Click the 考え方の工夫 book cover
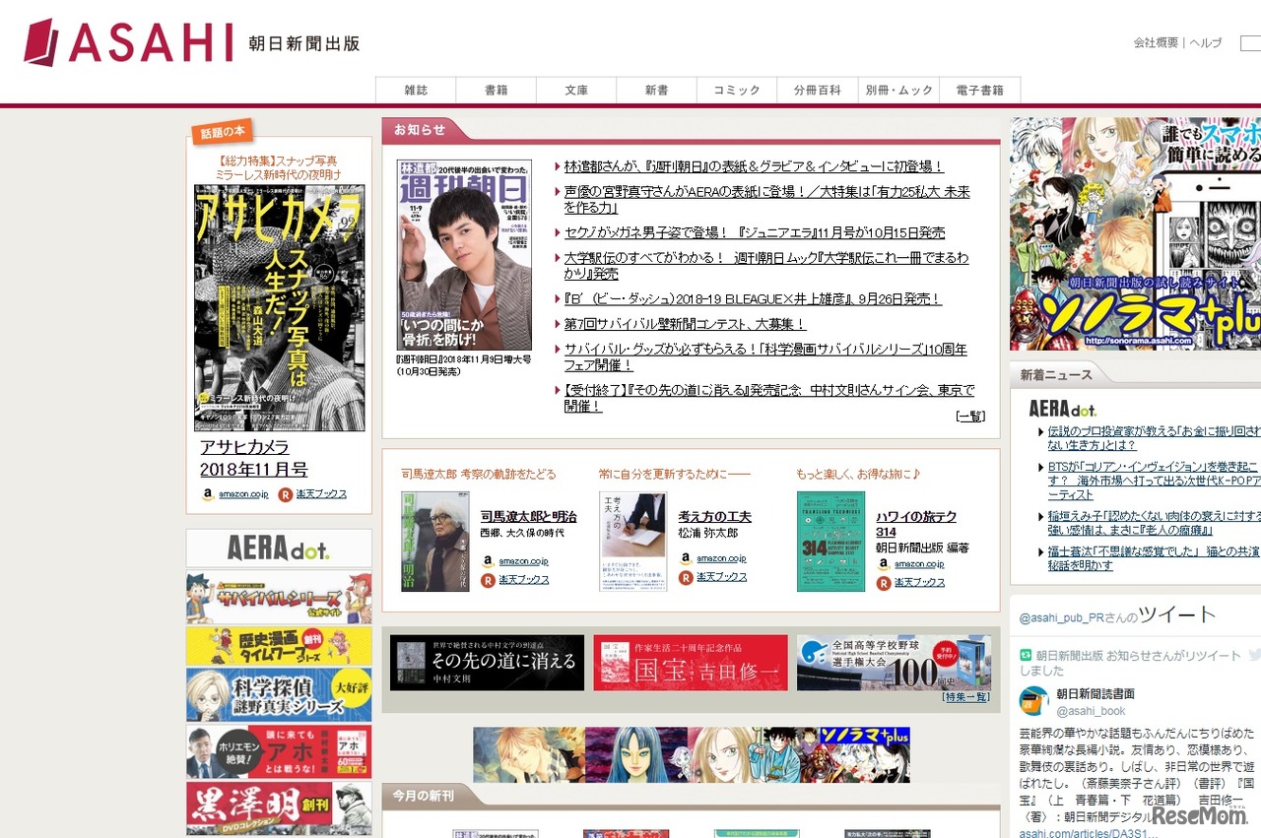 [633, 542]
